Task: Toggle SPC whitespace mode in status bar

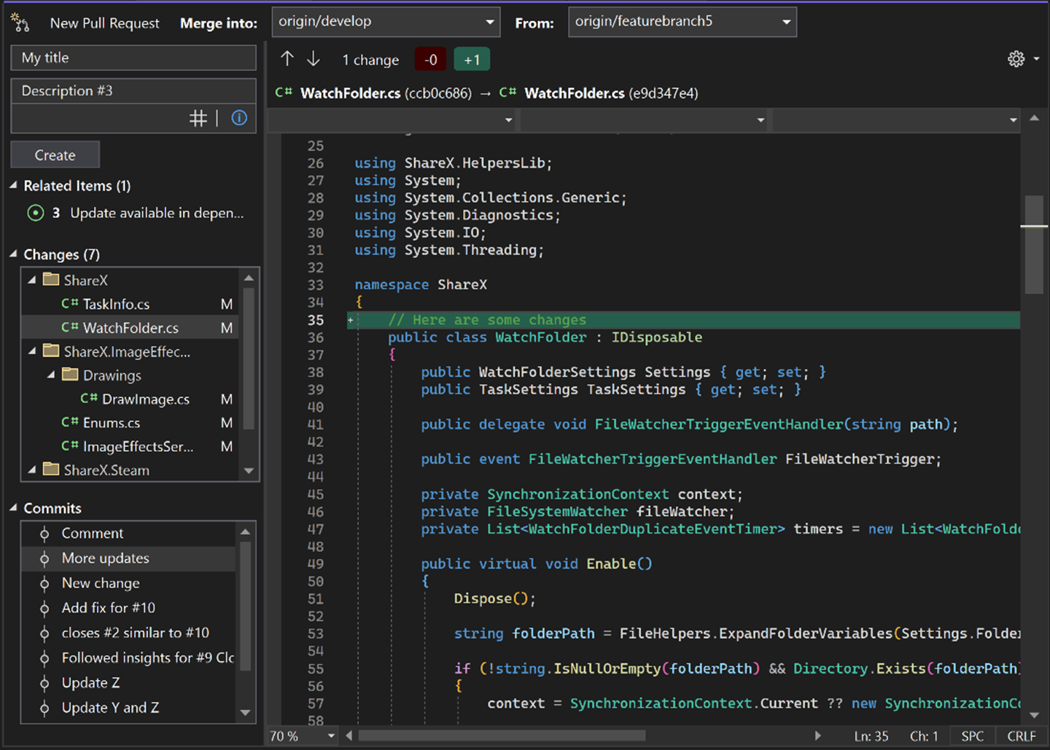Action: coord(972,736)
